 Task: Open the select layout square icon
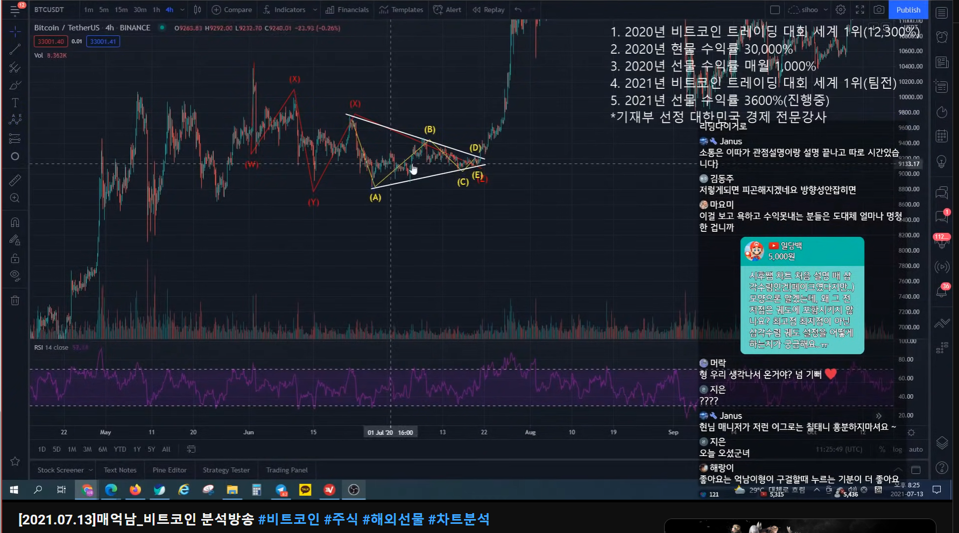click(775, 10)
